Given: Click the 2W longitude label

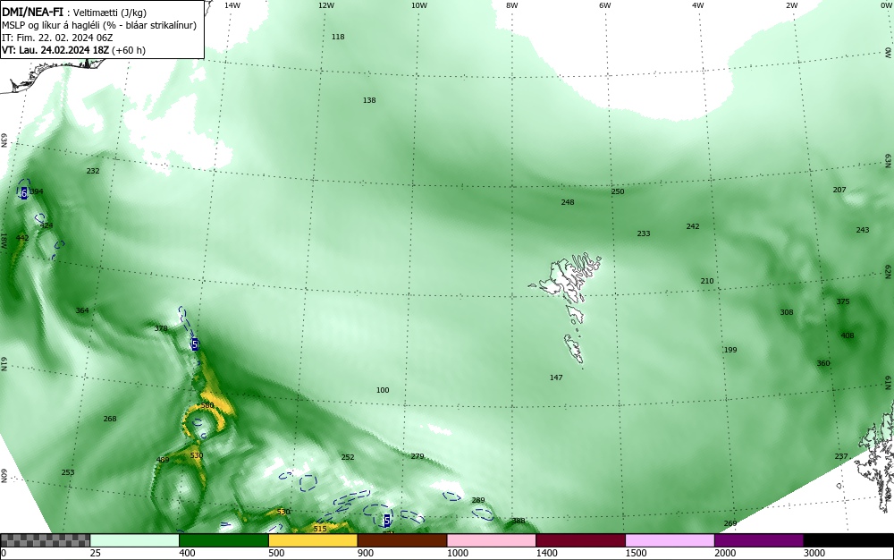Looking at the screenshot, I should [x=791, y=5].
